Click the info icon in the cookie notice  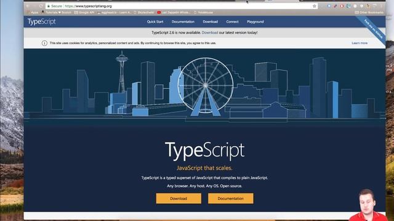coord(44,43)
